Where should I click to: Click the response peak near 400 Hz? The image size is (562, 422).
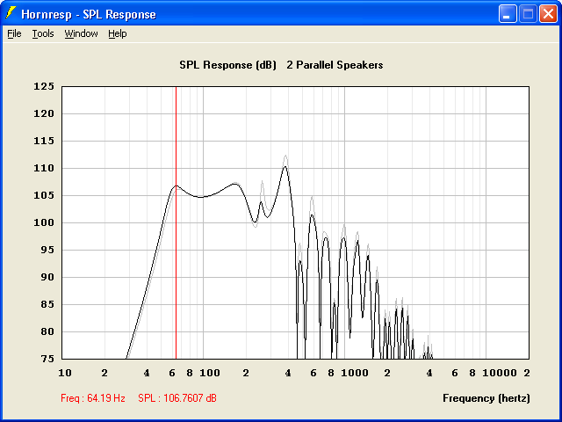click(x=285, y=166)
